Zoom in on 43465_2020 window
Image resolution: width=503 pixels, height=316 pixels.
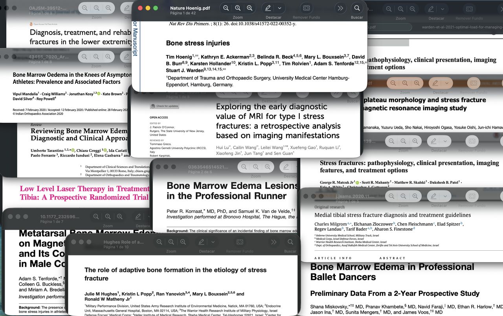coord(108,57)
